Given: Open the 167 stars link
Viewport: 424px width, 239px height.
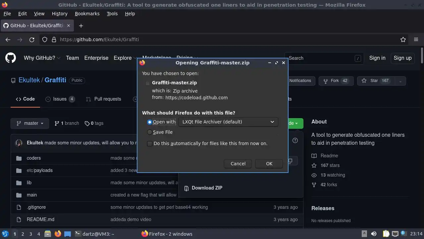Looking at the screenshot, I should pyautogui.click(x=325, y=165).
